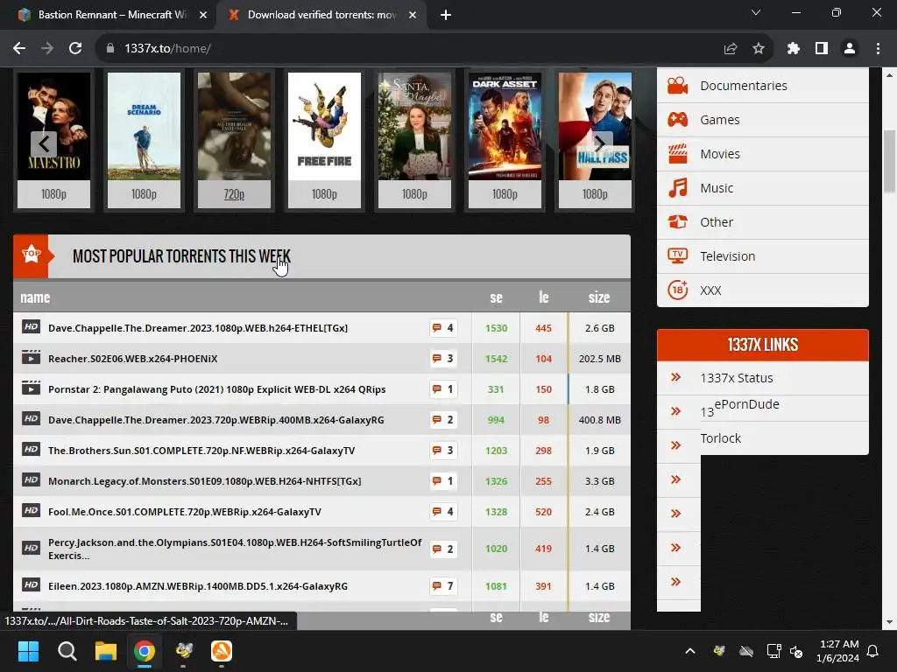Open File Explorer from taskbar
Viewport: 897px width, 672px height.
106,651
